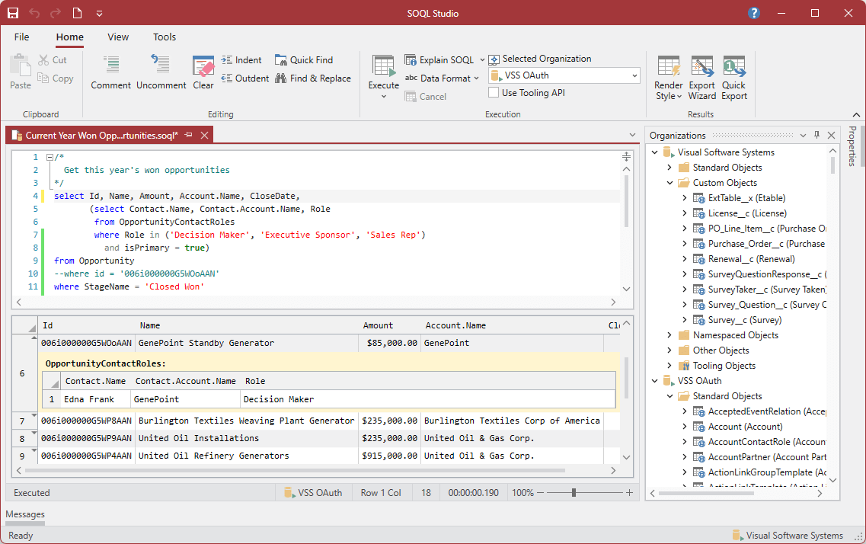Viewport: 866px width, 544px height.
Task: Open the Quick Access Toolbar customize dropdown
Action: pos(100,13)
